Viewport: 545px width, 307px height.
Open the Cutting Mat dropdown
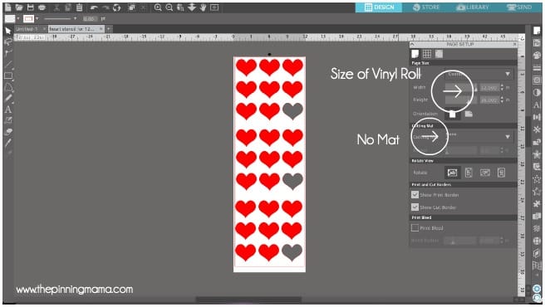(479, 136)
